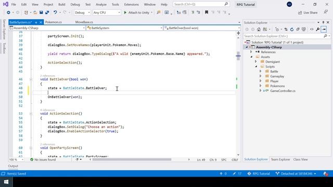The image size is (333, 187).
Task: Click the Navigate Backward toolbar icon
Action: tap(8, 12)
